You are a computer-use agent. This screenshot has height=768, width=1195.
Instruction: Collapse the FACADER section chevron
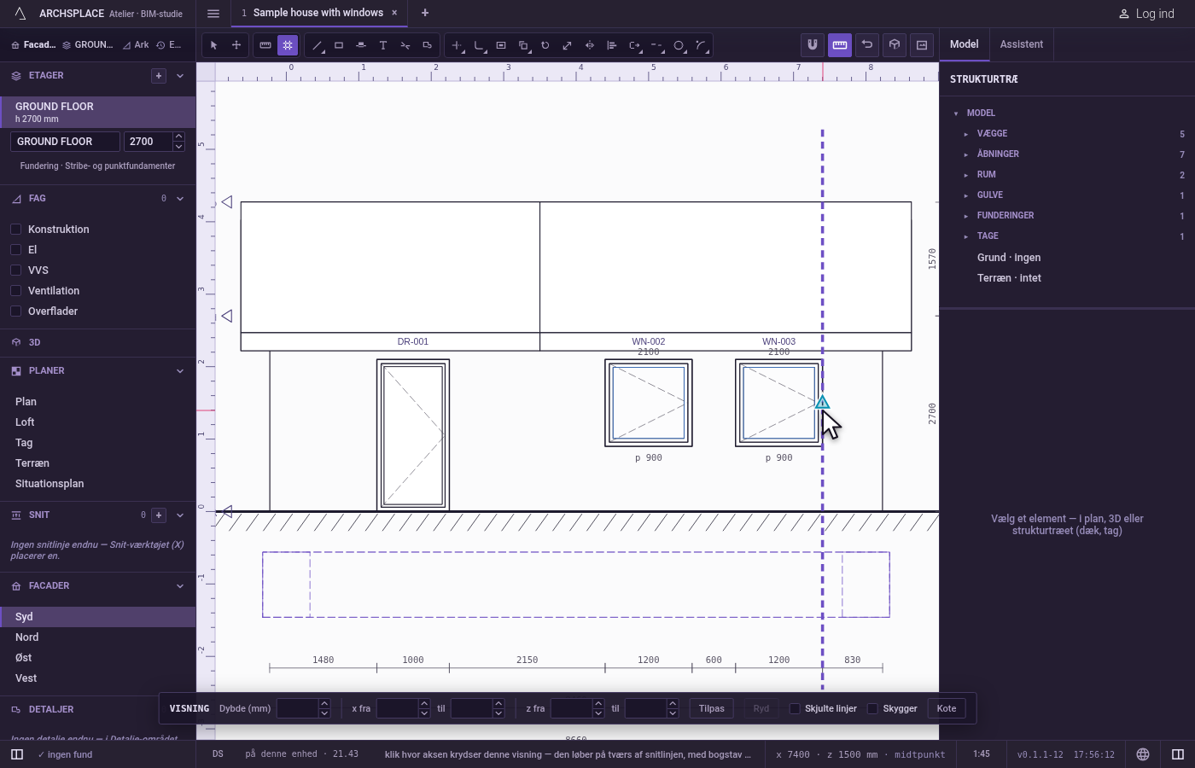coord(180,586)
